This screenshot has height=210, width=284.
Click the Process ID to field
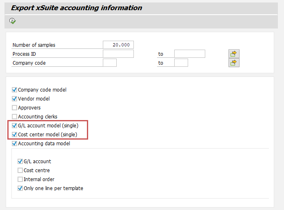[x=189, y=54]
